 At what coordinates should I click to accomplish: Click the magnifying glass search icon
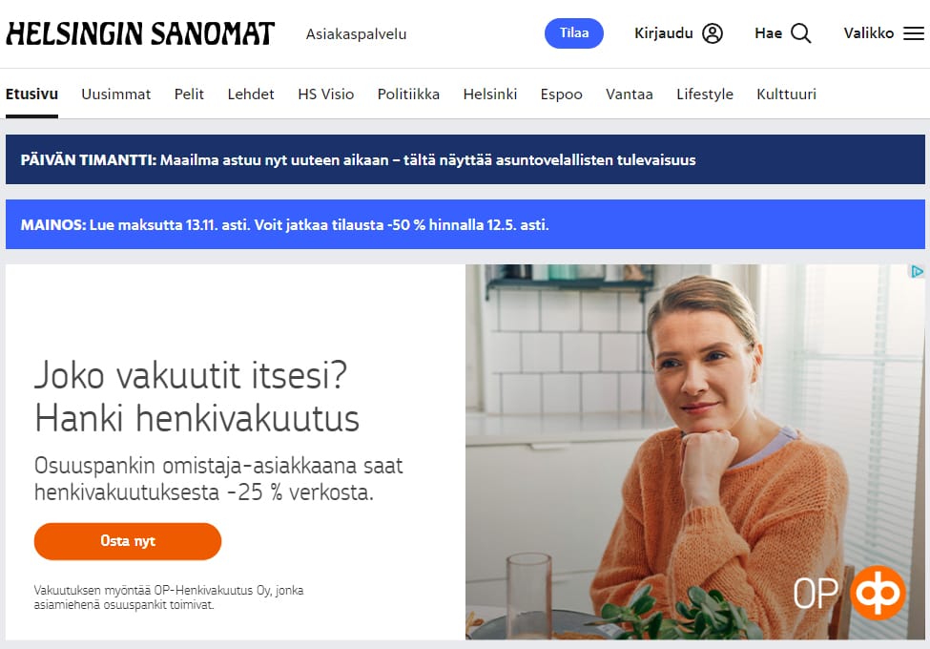[x=800, y=33]
